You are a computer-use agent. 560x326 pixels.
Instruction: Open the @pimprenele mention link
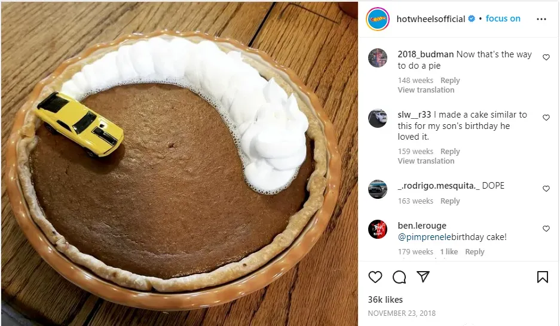424,237
